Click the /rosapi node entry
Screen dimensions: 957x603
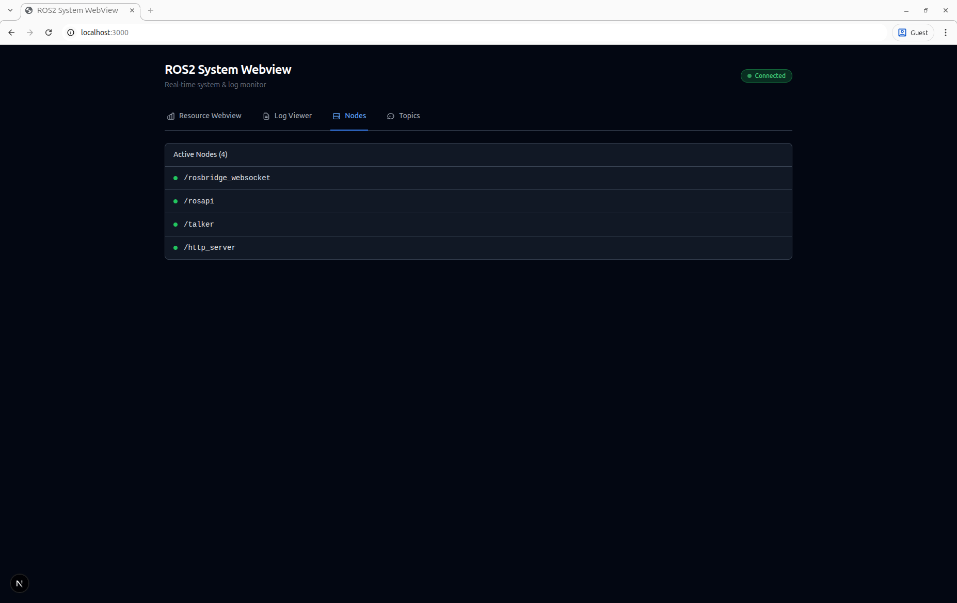pos(199,201)
